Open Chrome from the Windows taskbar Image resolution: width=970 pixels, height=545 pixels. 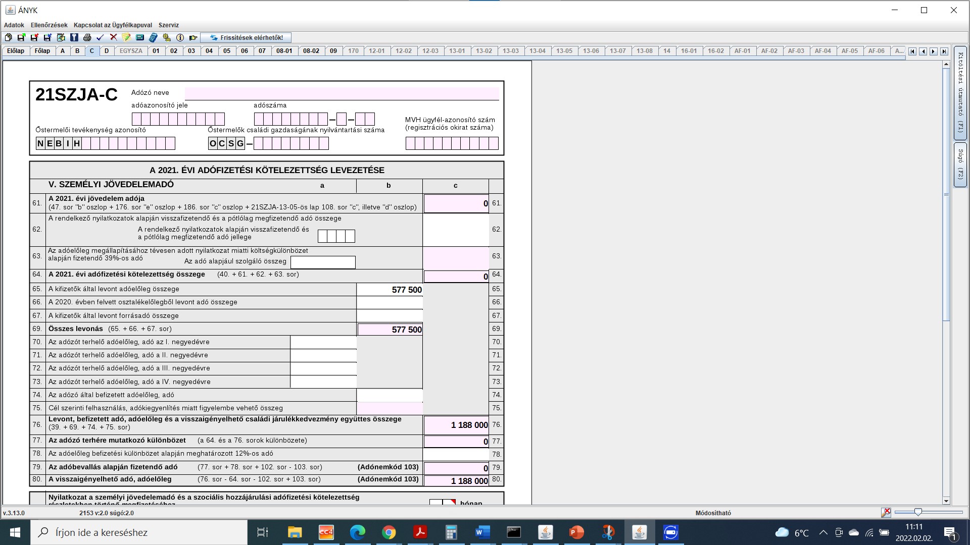tap(389, 532)
